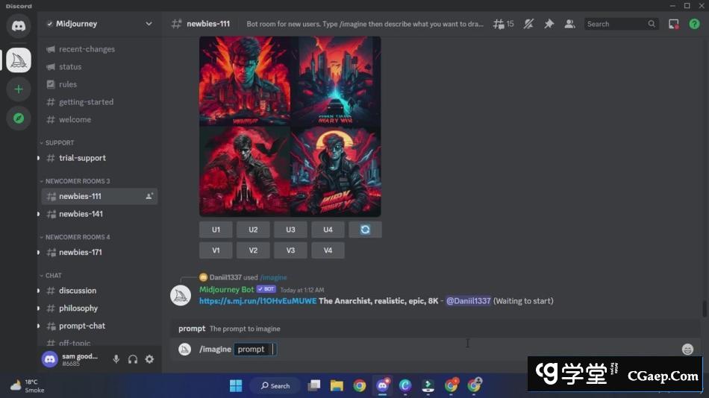Toggle channel notification bell mute
709x398 pixels.
click(x=528, y=24)
